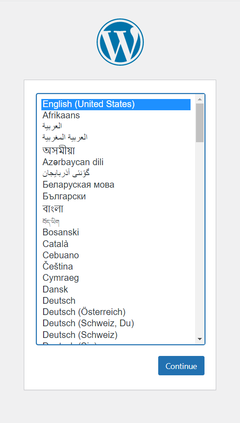This screenshot has width=240, height=423.
Task: Click the Continue button
Action: [x=181, y=365]
